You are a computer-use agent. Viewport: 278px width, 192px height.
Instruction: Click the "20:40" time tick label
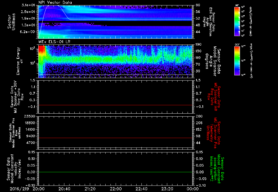coord(64,189)
